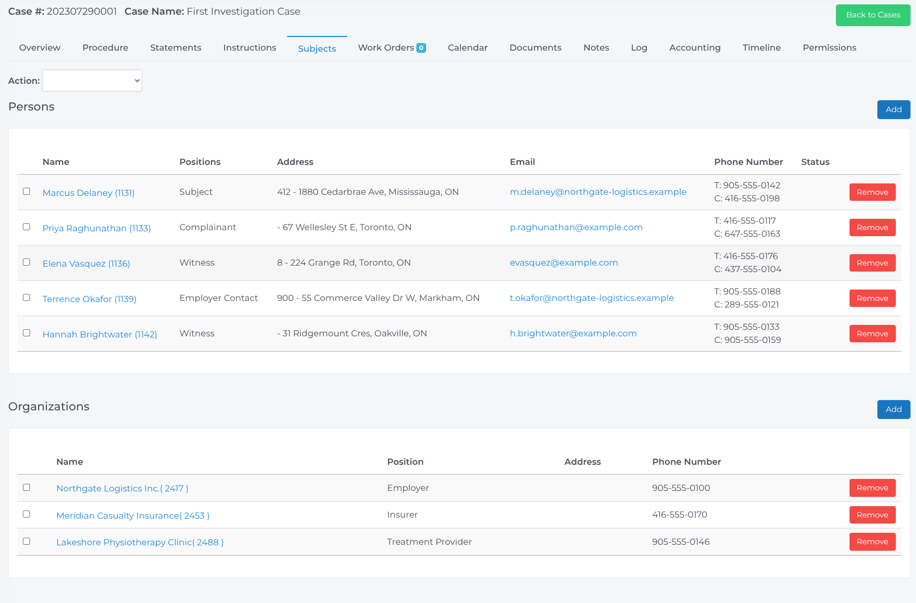Click evasquez@example.com email link

563,262
